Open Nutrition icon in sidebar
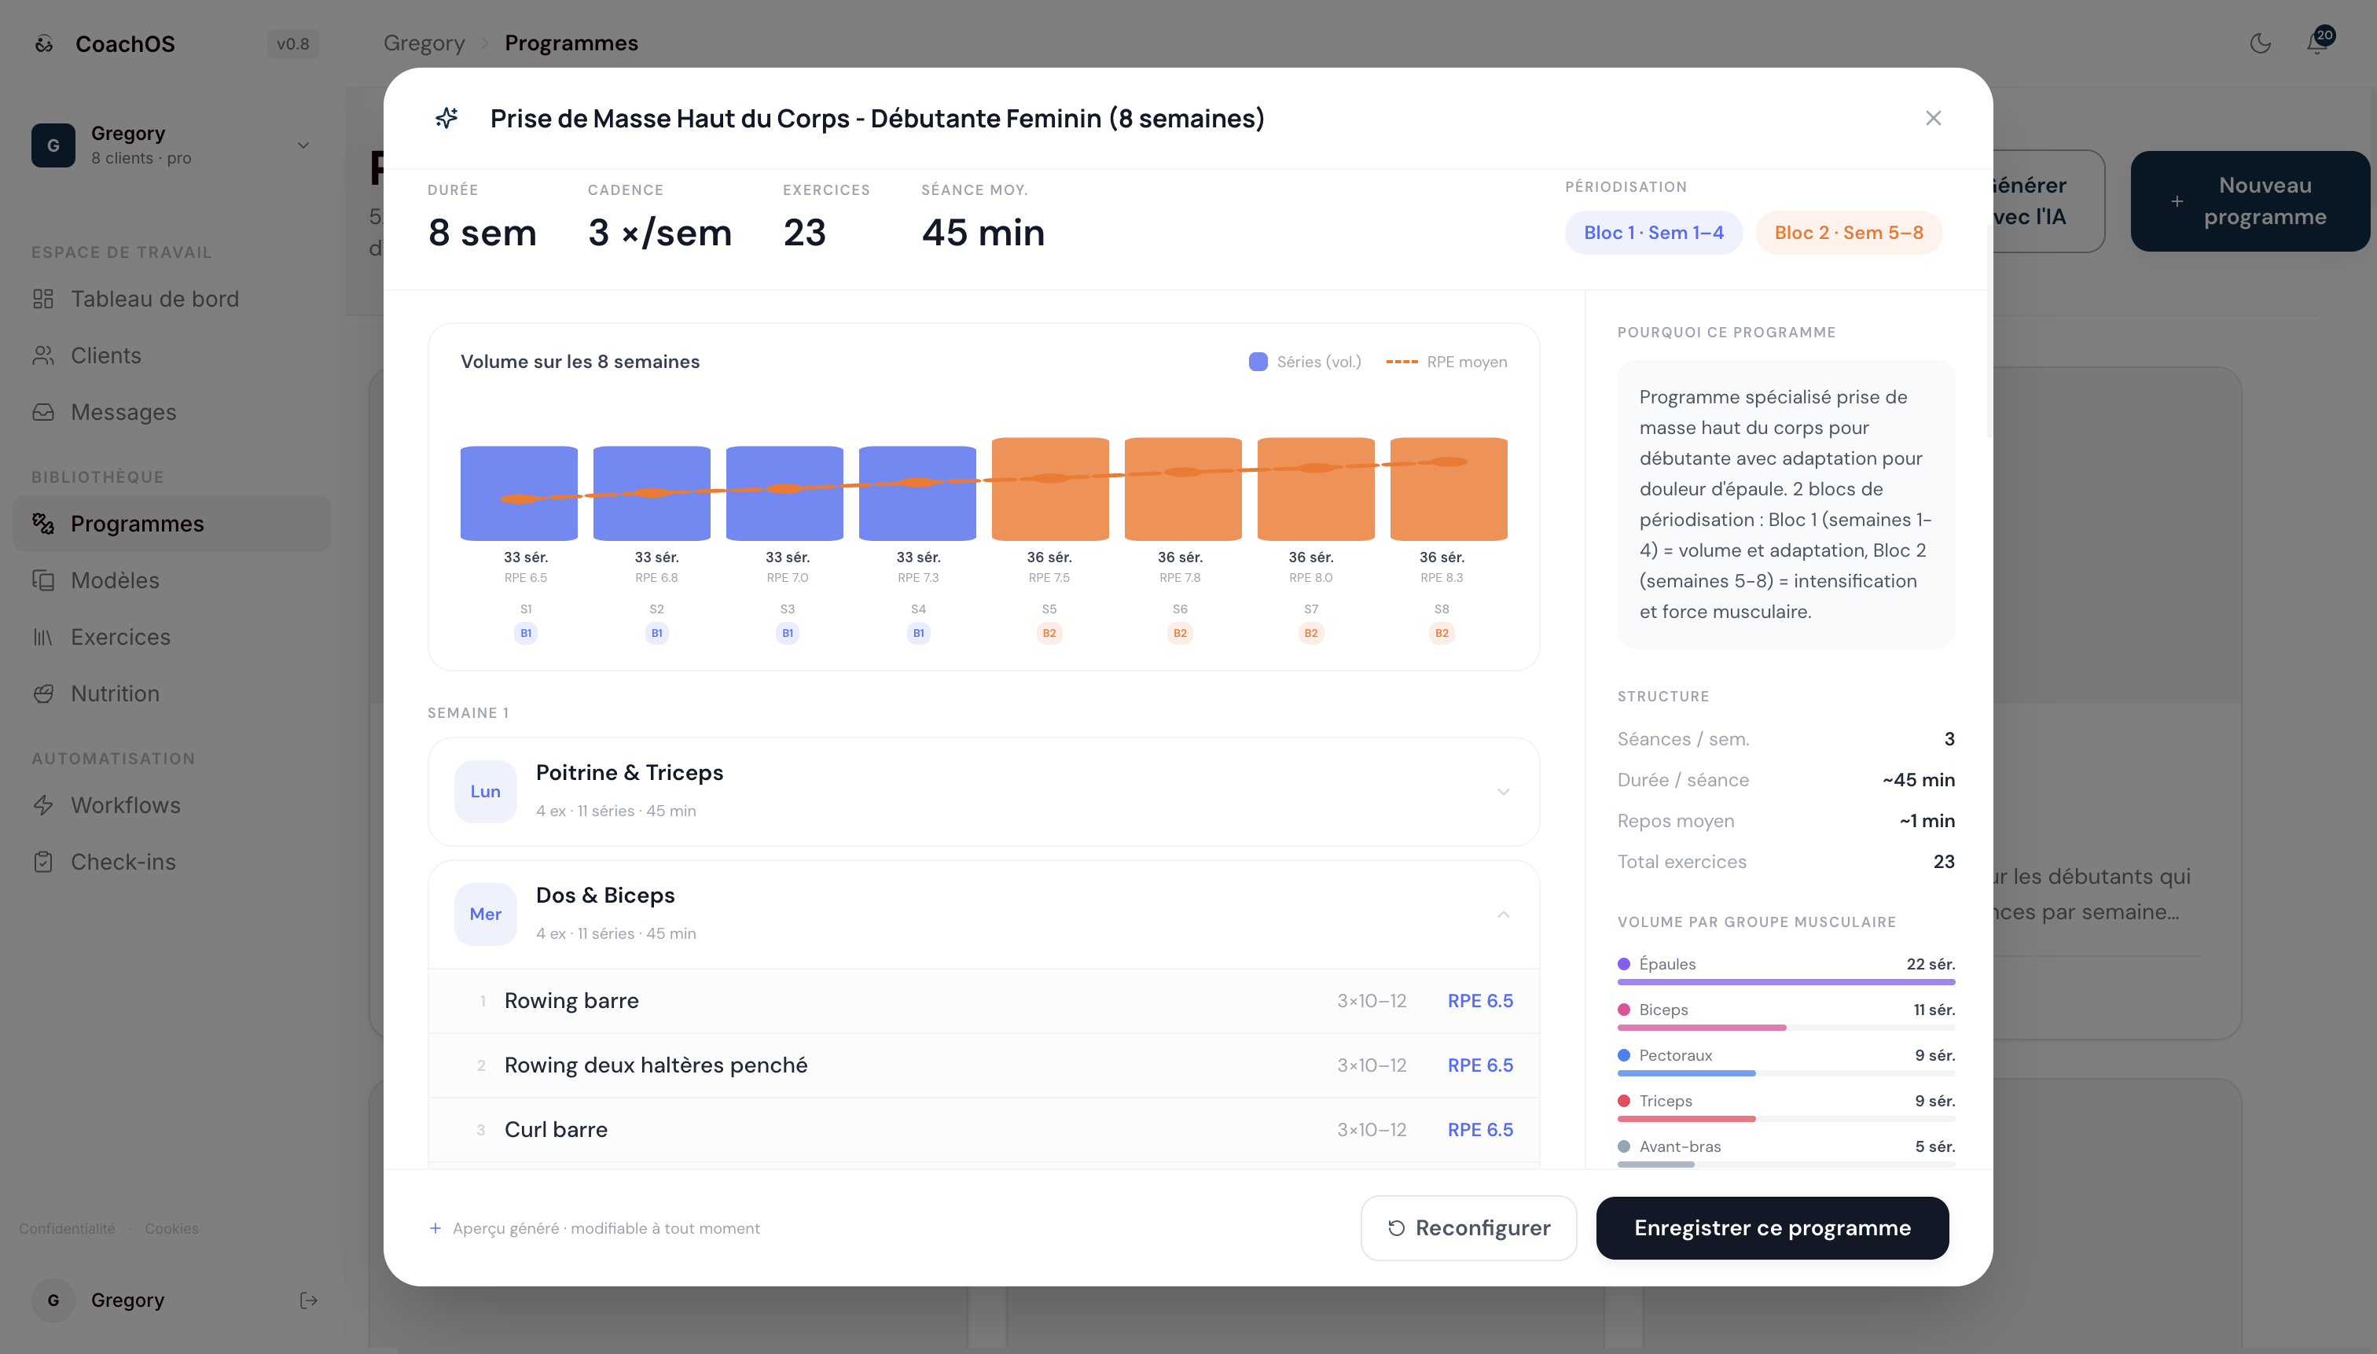The width and height of the screenshot is (2377, 1354). point(42,694)
